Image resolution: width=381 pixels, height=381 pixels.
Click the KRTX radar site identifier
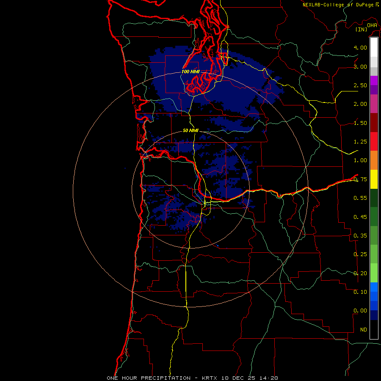click(x=210, y=378)
